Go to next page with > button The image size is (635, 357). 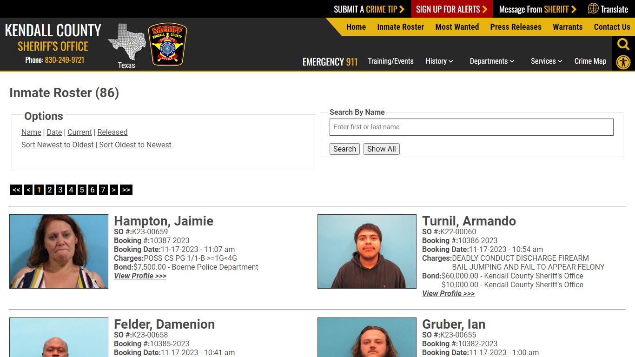coord(114,190)
